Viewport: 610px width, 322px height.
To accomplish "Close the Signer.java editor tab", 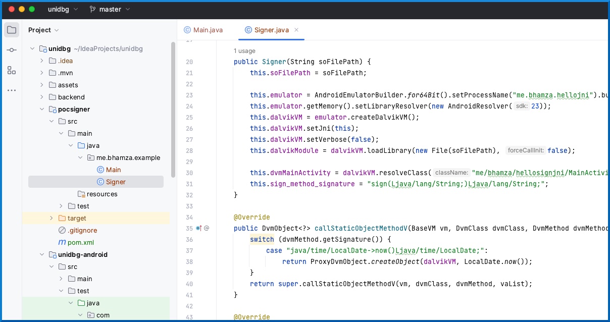I will [x=296, y=30].
